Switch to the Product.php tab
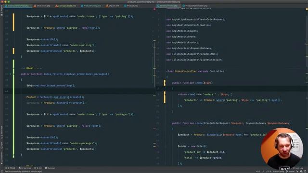Image resolution: width=308 pixels, height=173 pixels. 132,6
